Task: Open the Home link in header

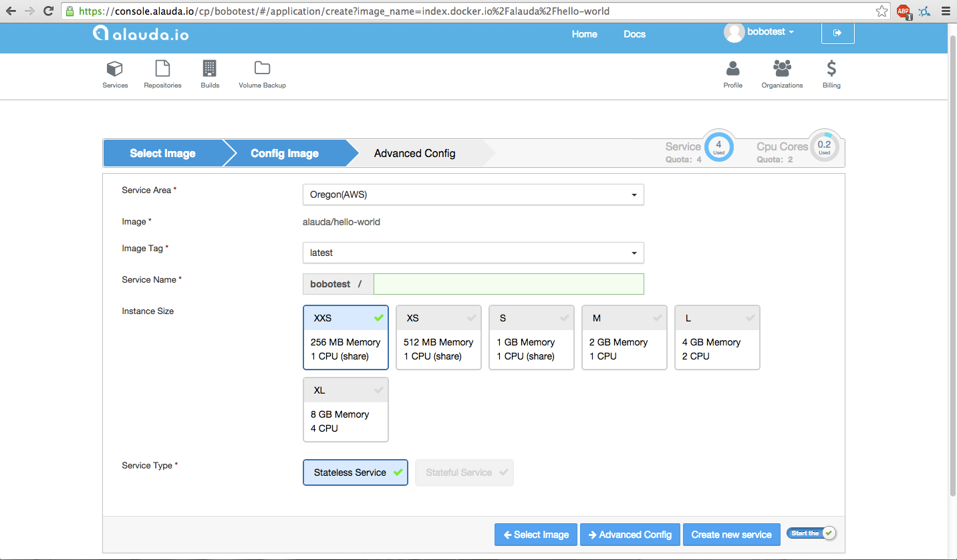Action: [585, 34]
